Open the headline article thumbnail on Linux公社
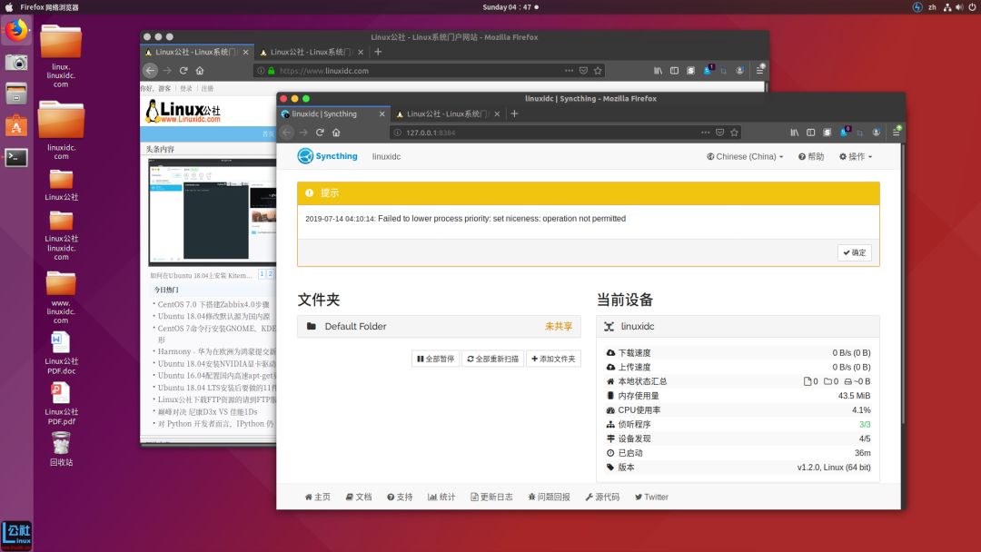This screenshot has height=552, width=981. tap(212, 212)
